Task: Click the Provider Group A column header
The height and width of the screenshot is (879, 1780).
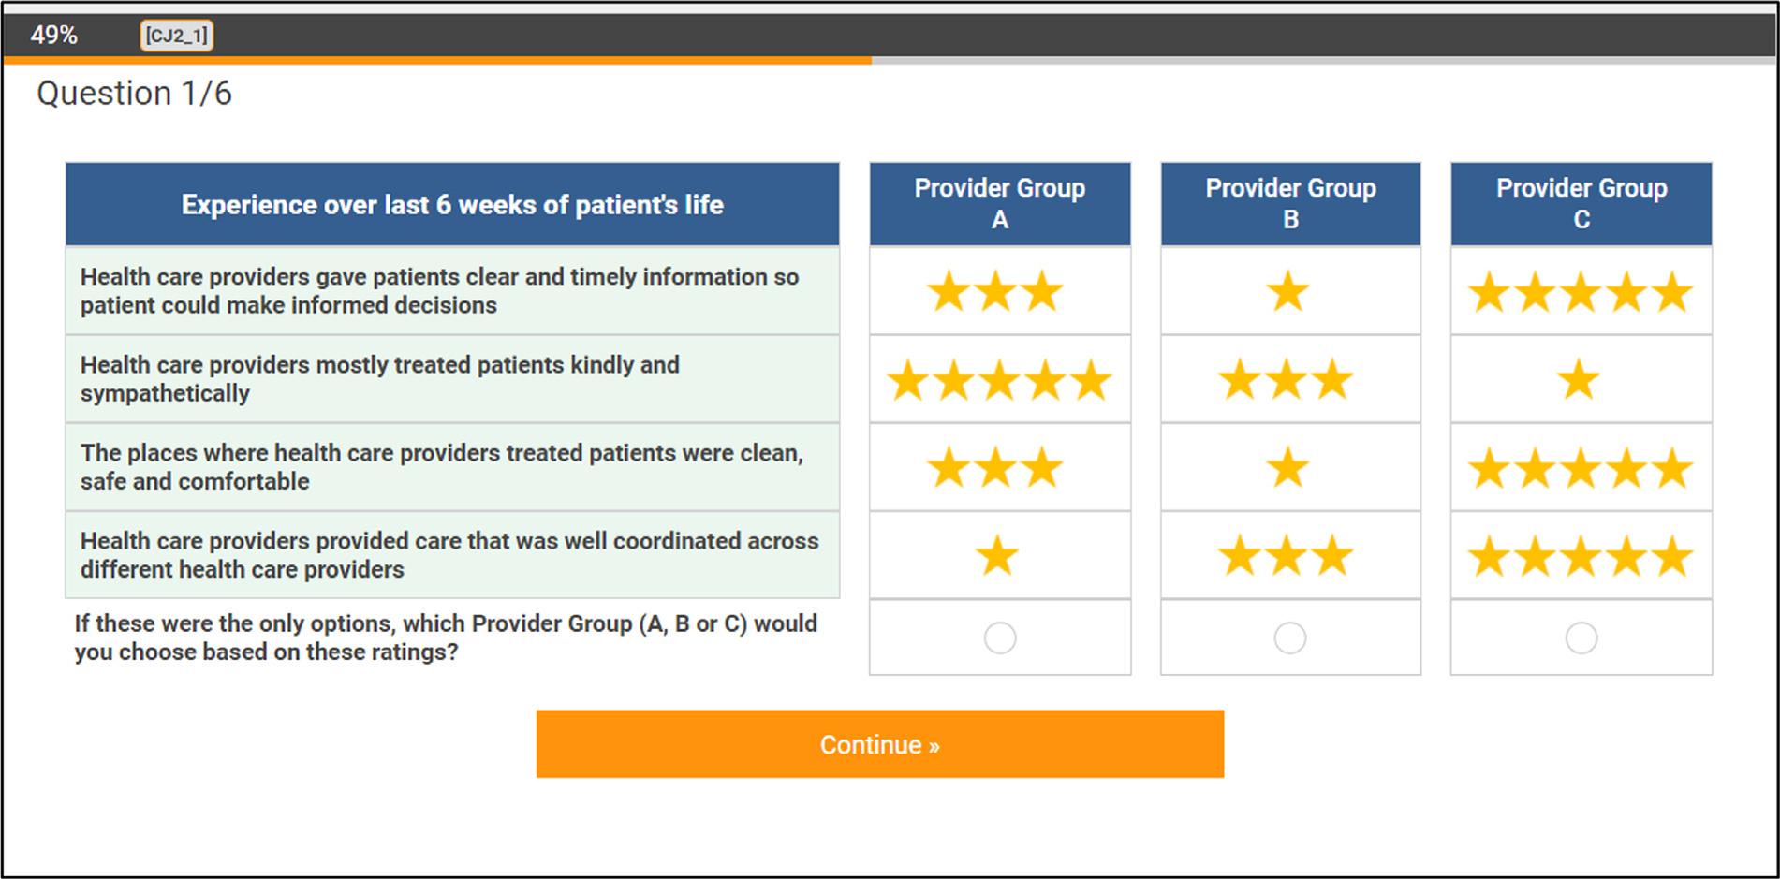Action: [x=999, y=204]
